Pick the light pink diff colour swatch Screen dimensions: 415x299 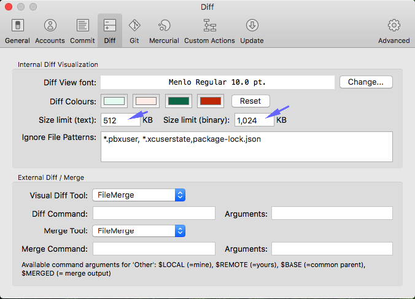coord(146,101)
